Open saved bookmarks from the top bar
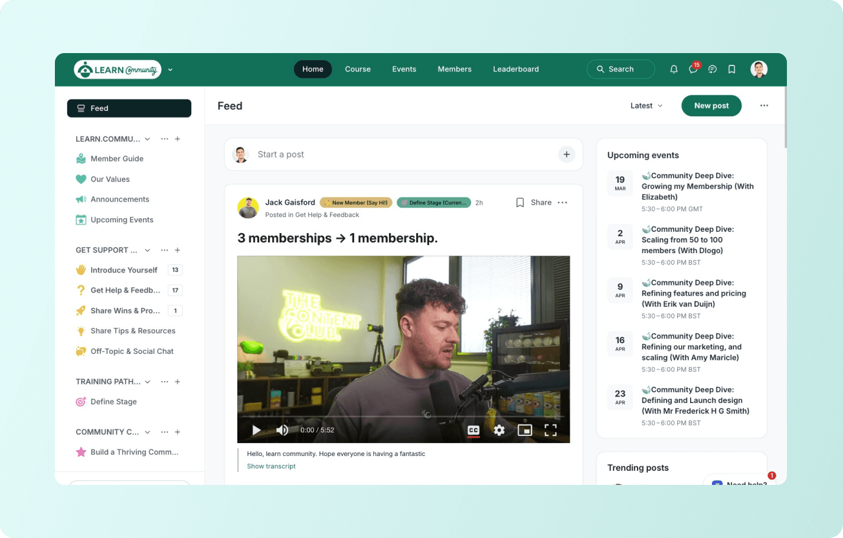This screenshot has height=538, width=843. click(731, 69)
